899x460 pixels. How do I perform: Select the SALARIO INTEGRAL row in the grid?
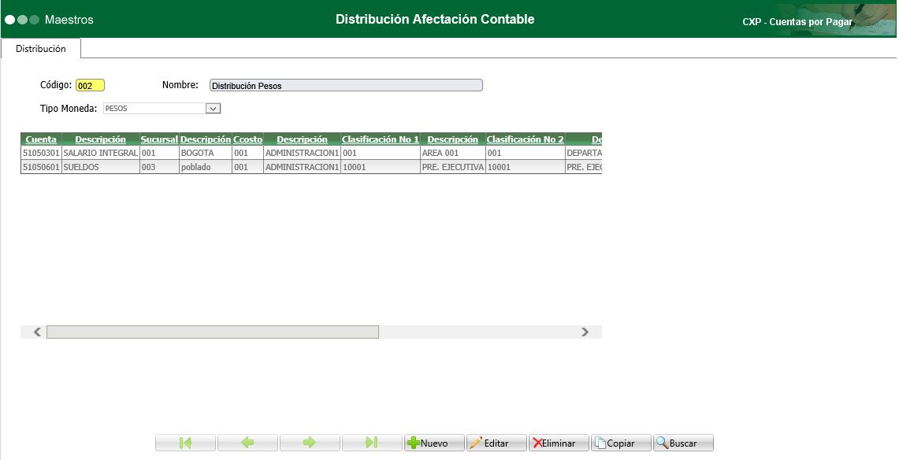pos(99,153)
